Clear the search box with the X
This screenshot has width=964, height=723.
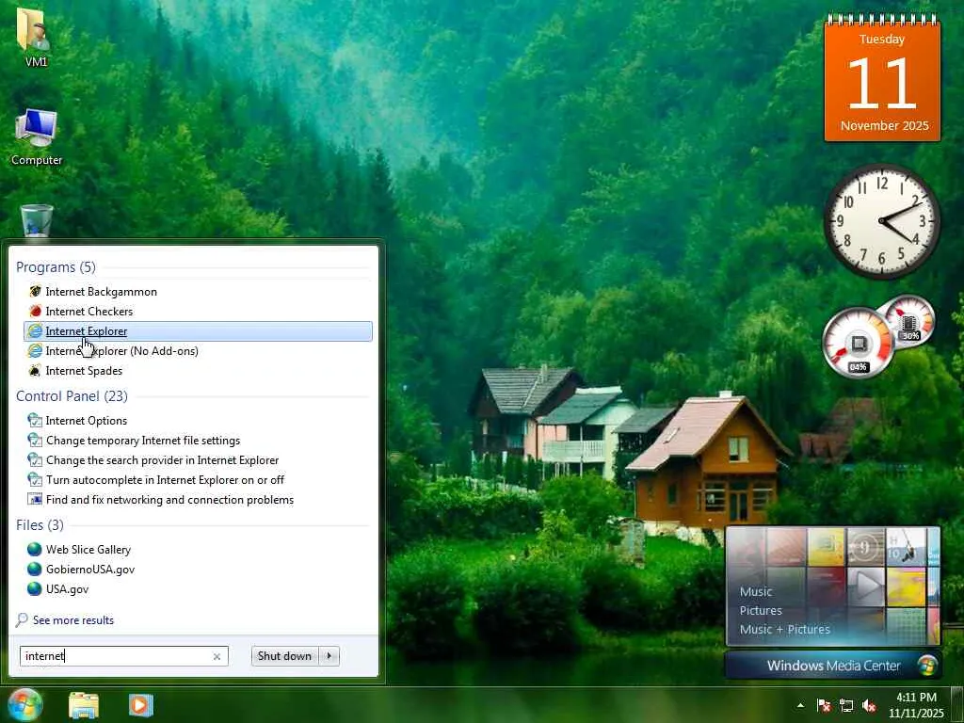tap(217, 656)
